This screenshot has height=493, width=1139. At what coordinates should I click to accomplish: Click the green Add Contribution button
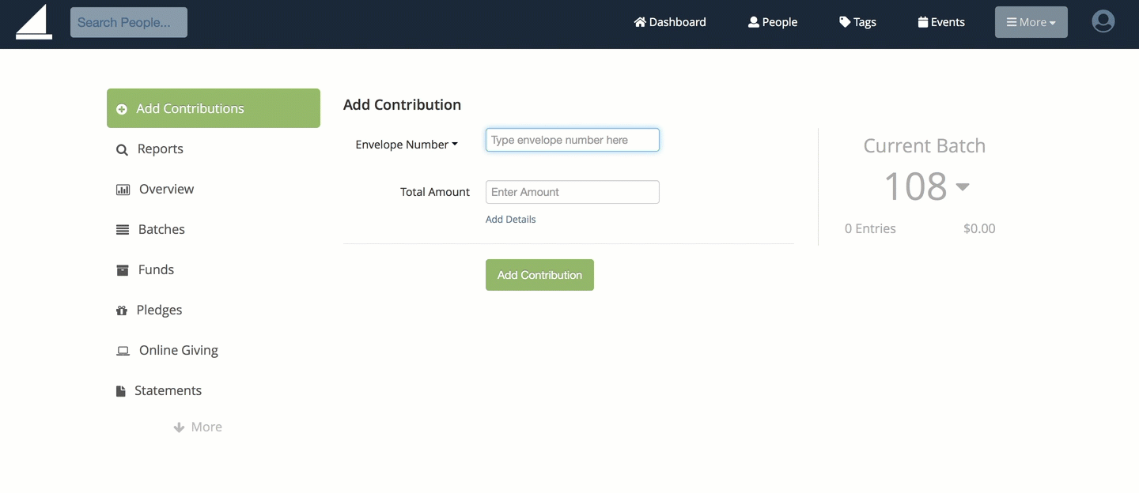[x=539, y=275]
